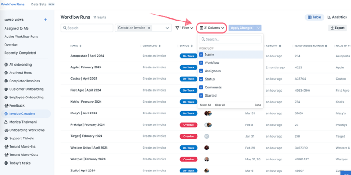Switch to the Workflow Runs tab
The width and height of the screenshot is (351, 175).
[13, 5]
